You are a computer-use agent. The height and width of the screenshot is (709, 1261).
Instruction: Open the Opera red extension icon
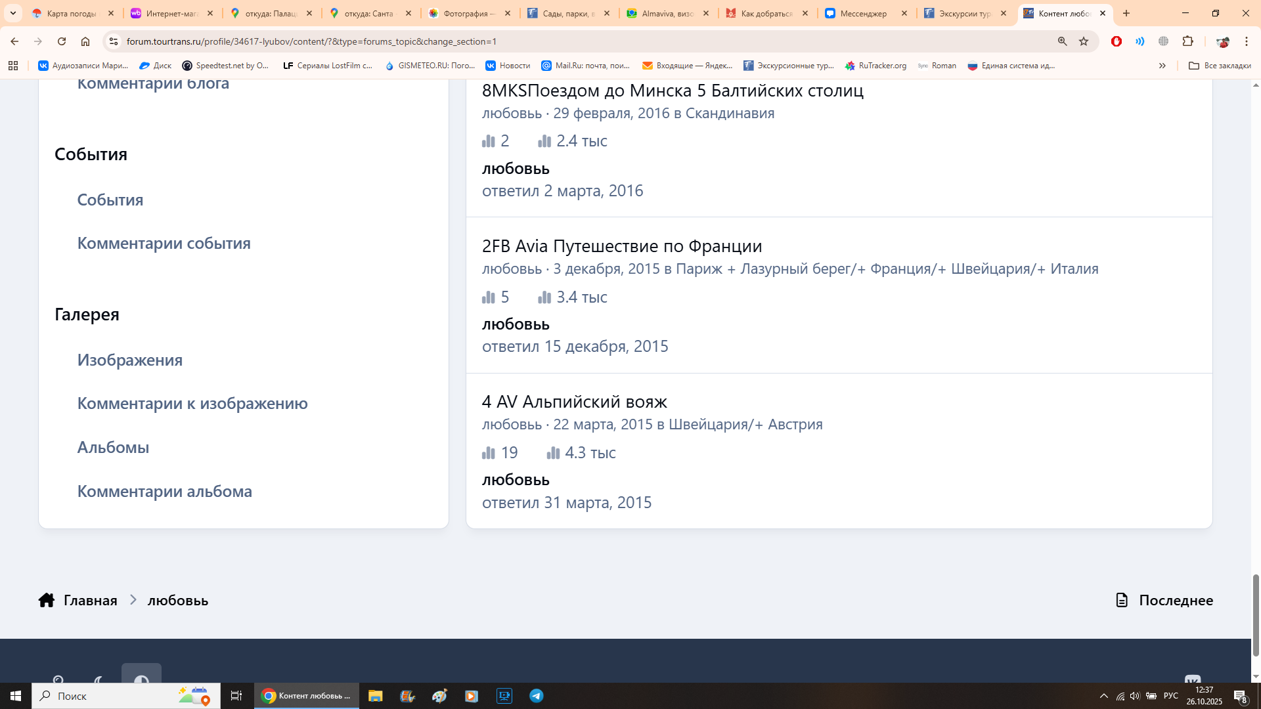click(x=1116, y=41)
